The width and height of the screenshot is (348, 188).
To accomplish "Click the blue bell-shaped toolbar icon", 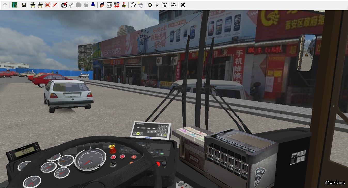I will pos(93,5).
